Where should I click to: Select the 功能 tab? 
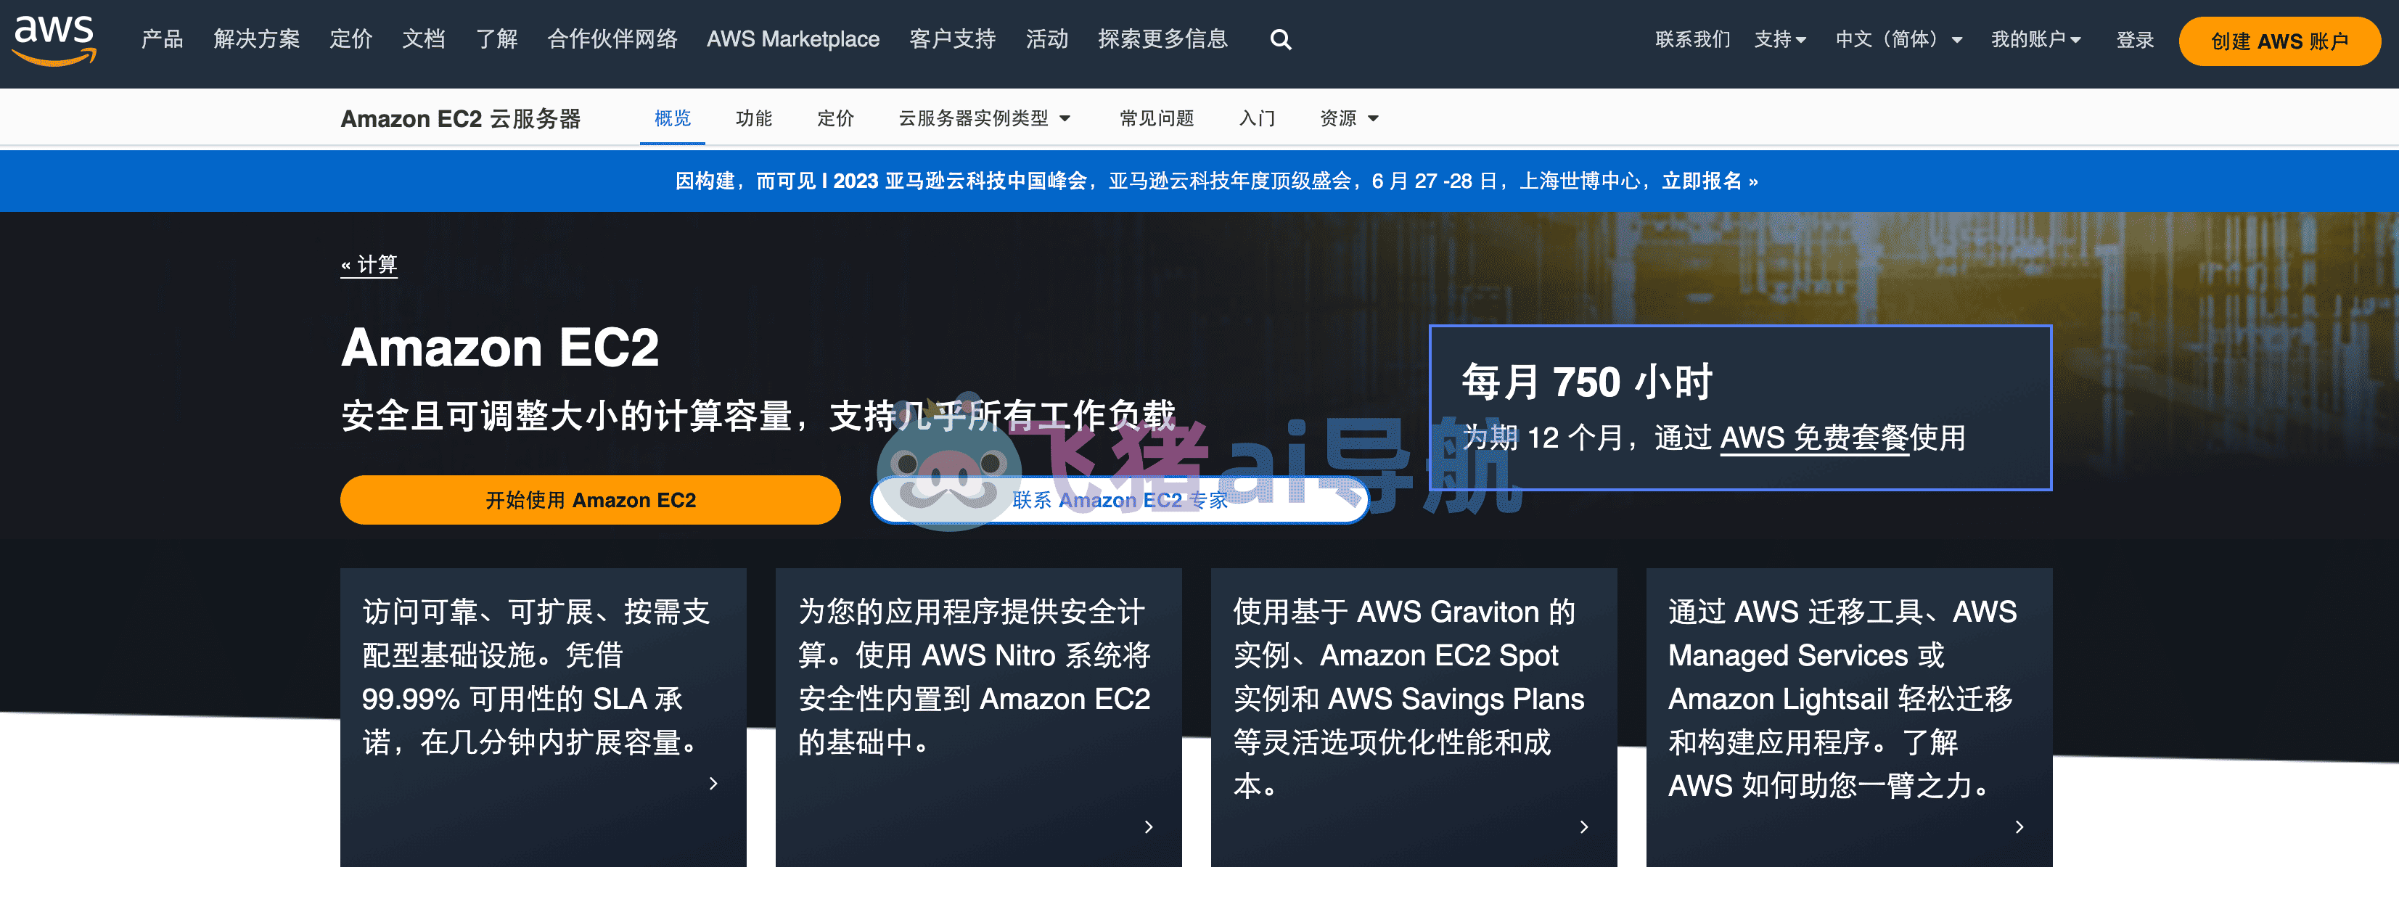coord(753,118)
